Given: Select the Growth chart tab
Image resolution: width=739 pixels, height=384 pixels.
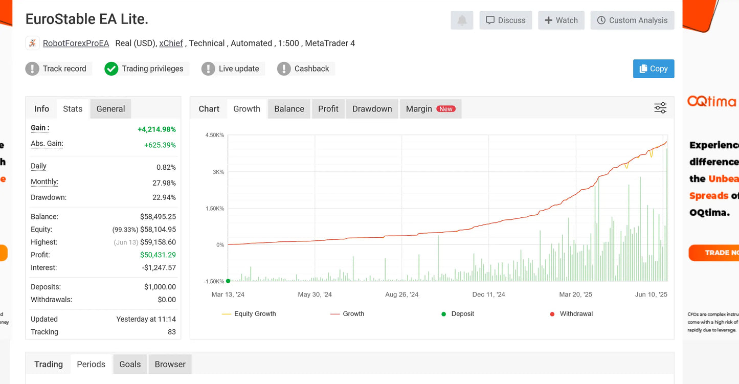Looking at the screenshot, I should tap(247, 109).
